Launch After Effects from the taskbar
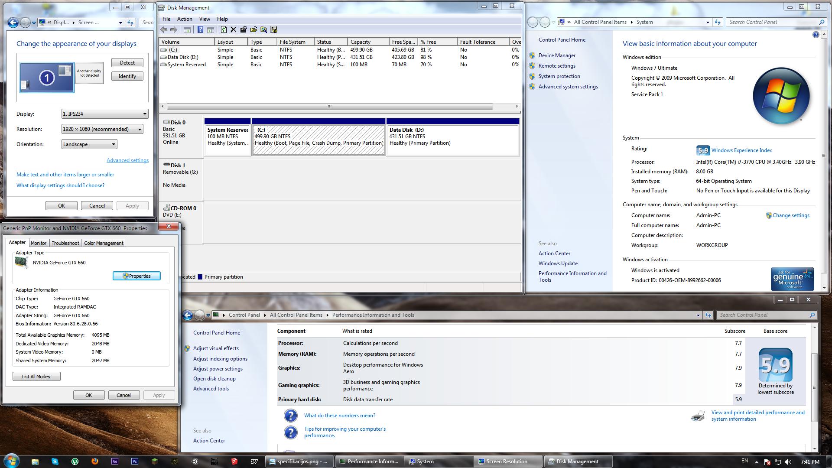This screenshot has width=832, height=468. 115,461
